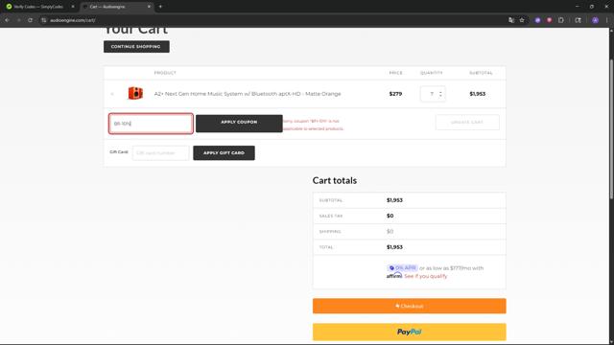Screen dimensions: 614x345
Task: Click the coupon not applicable error message
Action: pos(314,125)
